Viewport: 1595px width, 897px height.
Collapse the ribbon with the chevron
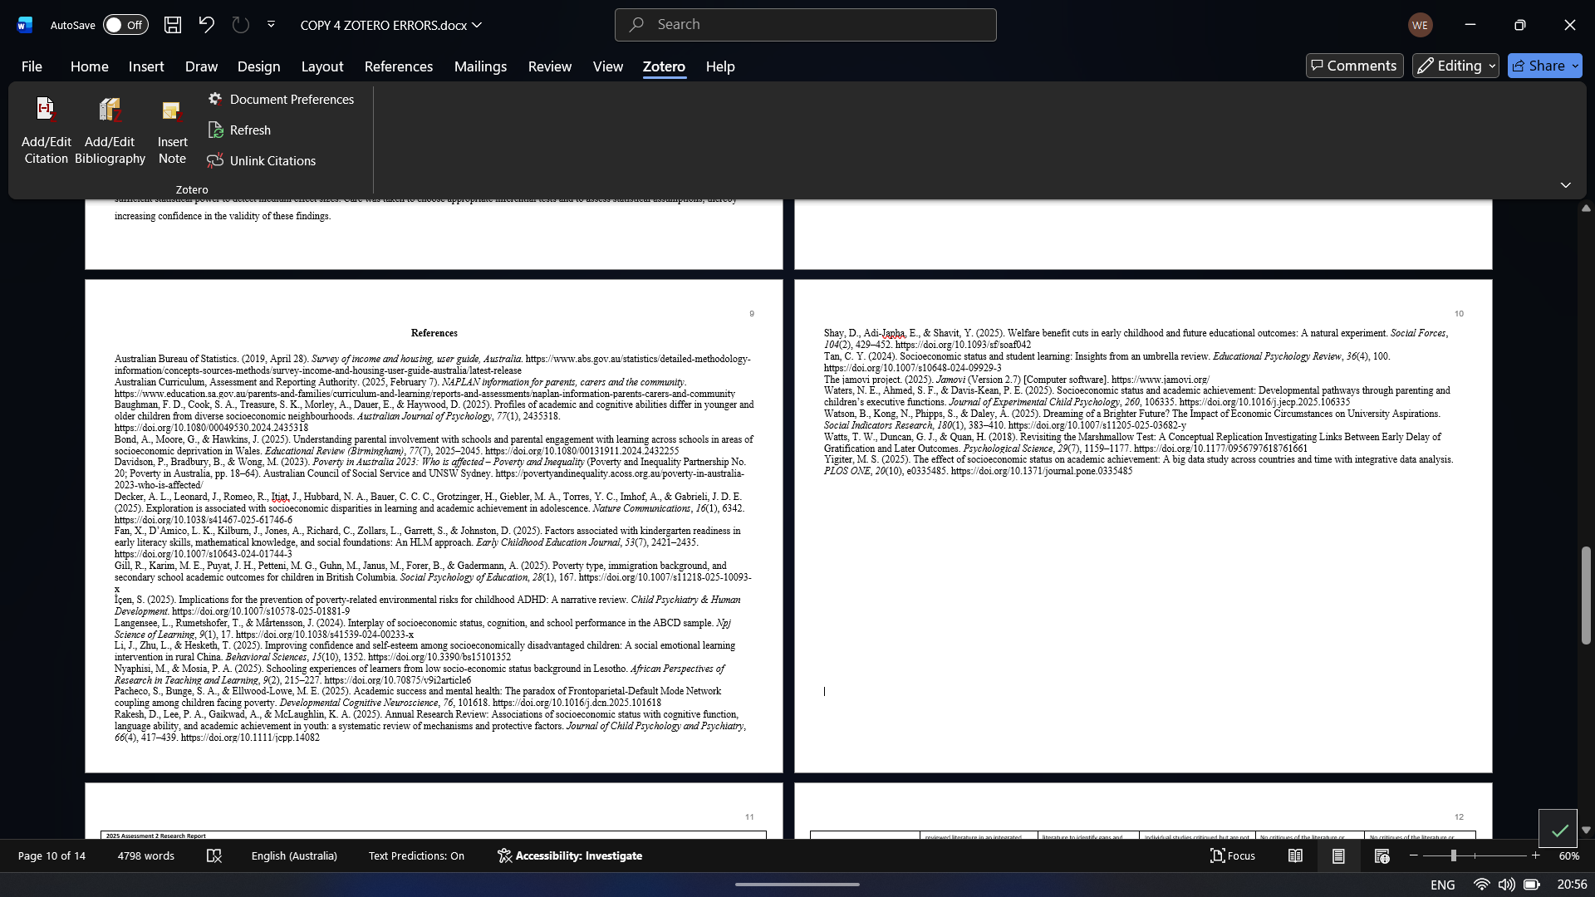click(x=1565, y=185)
